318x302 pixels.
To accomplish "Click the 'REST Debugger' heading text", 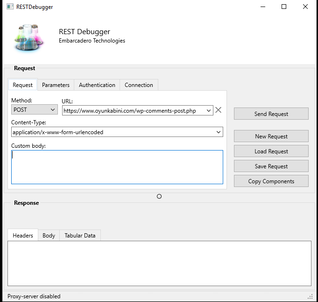I will coord(85,32).
